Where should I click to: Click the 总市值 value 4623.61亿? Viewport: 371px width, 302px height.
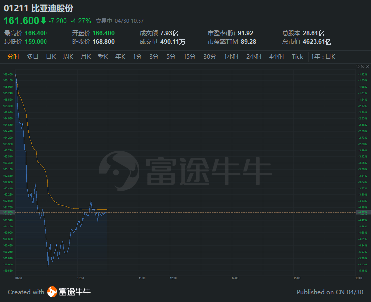point(317,42)
